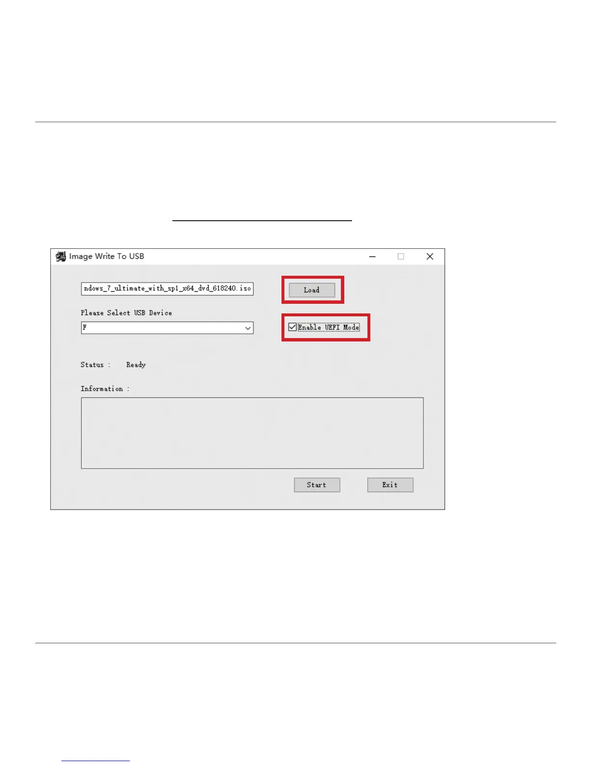Minimize the Image Write To USB window
Screen dimensions: 591x765
click(372, 256)
